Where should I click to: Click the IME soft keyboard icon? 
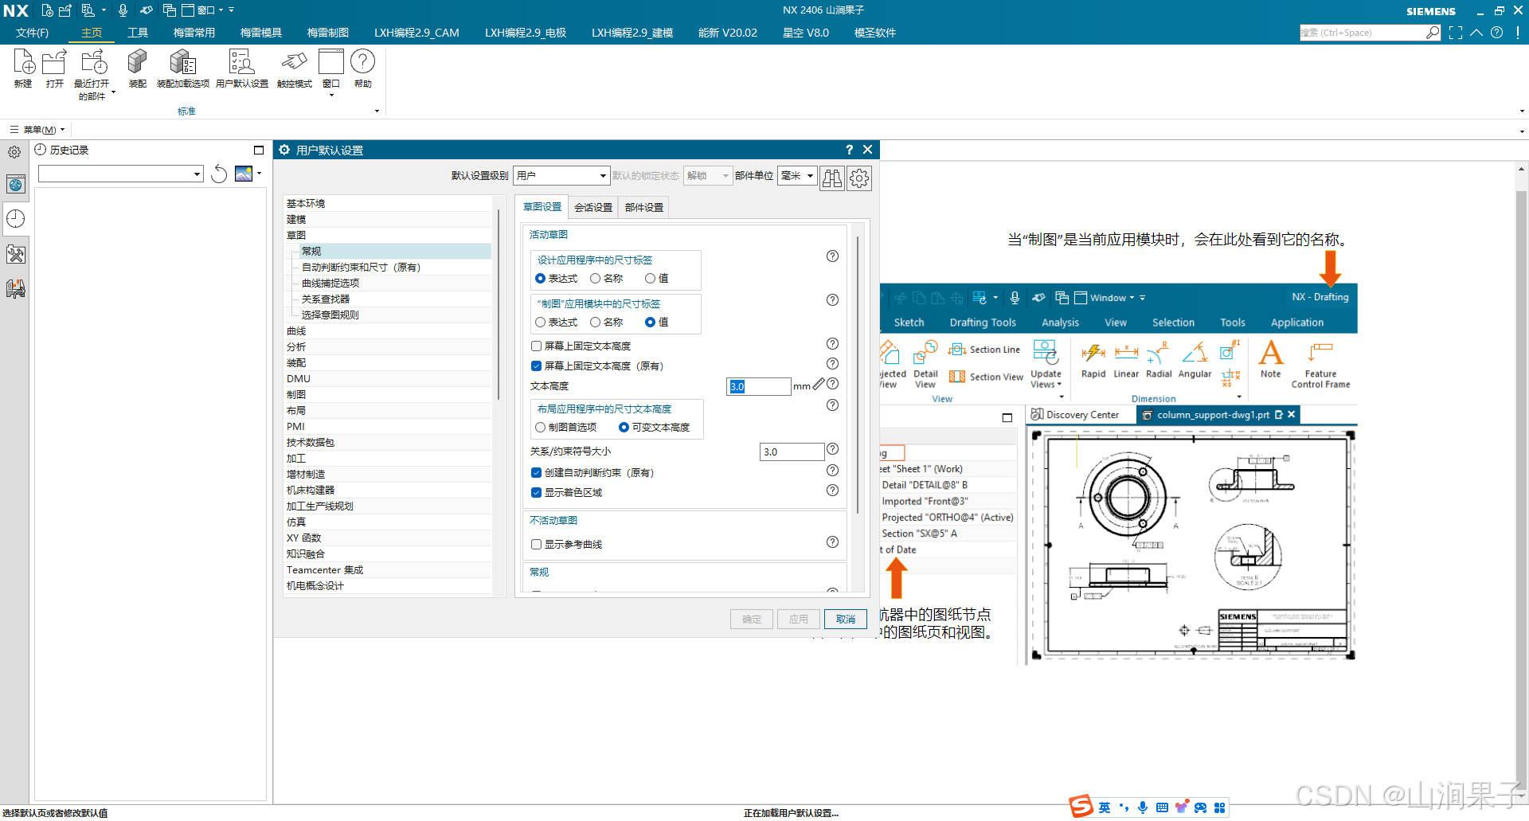[1162, 807]
